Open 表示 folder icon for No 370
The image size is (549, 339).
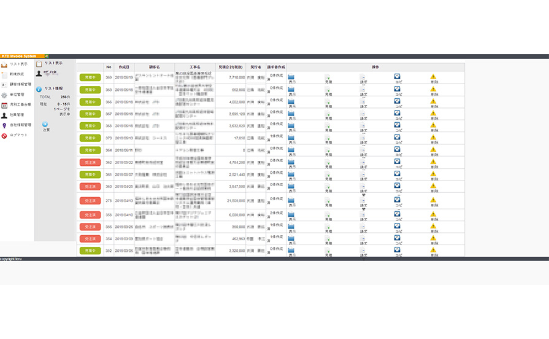[x=291, y=138]
